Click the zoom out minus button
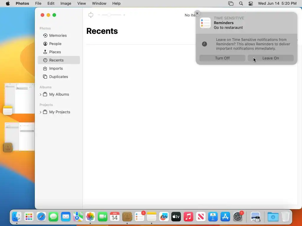 (99, 15)
